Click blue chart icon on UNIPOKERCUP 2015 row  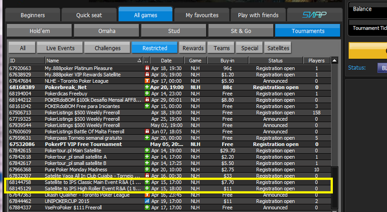click(x=147, y=201)
